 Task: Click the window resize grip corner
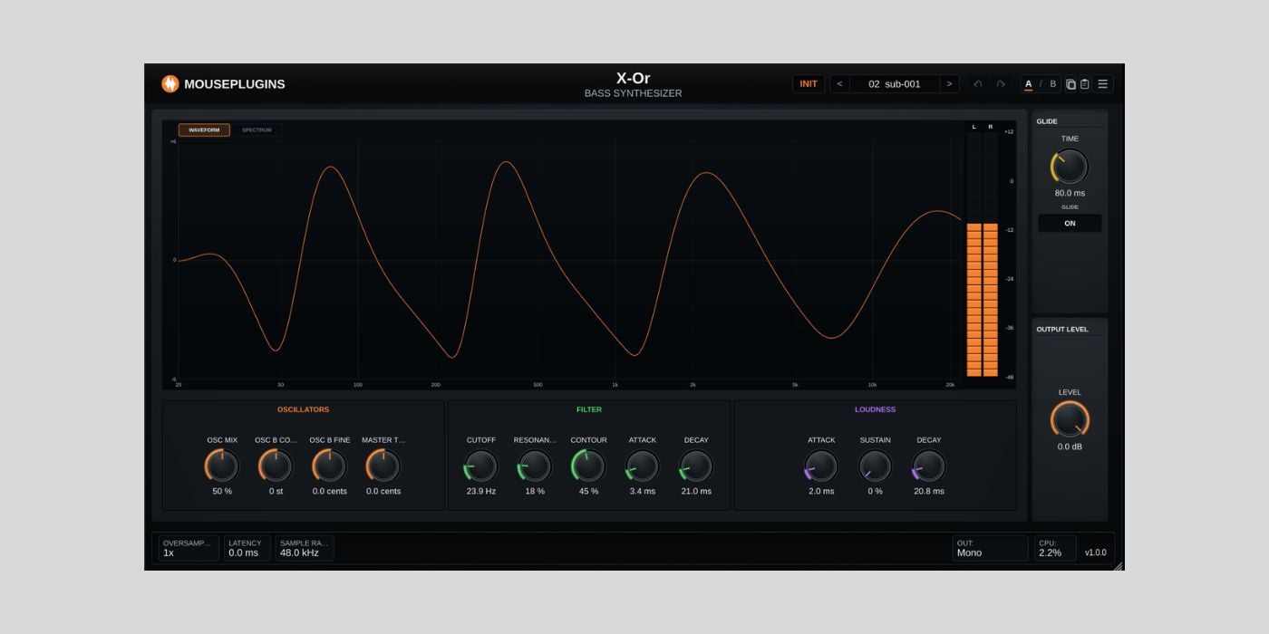click(x=1118, y=565)
